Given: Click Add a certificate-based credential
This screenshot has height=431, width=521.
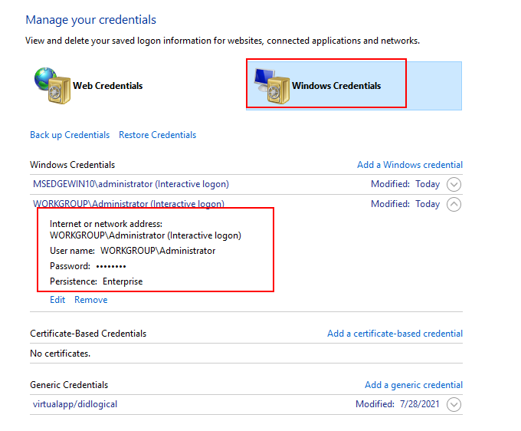Looking at the screenshot, I should [x=395, y=334].
